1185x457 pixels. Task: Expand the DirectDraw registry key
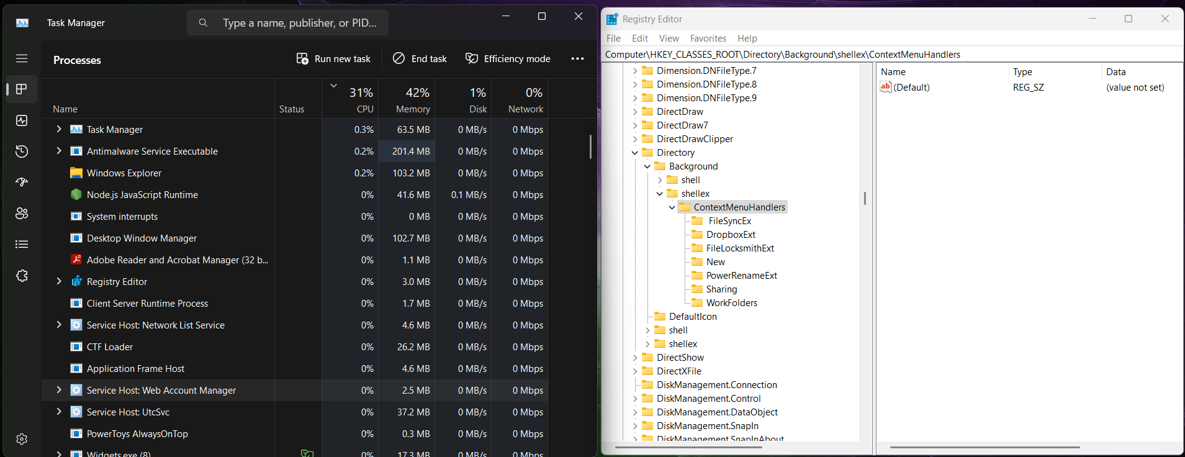pos(635,112)
